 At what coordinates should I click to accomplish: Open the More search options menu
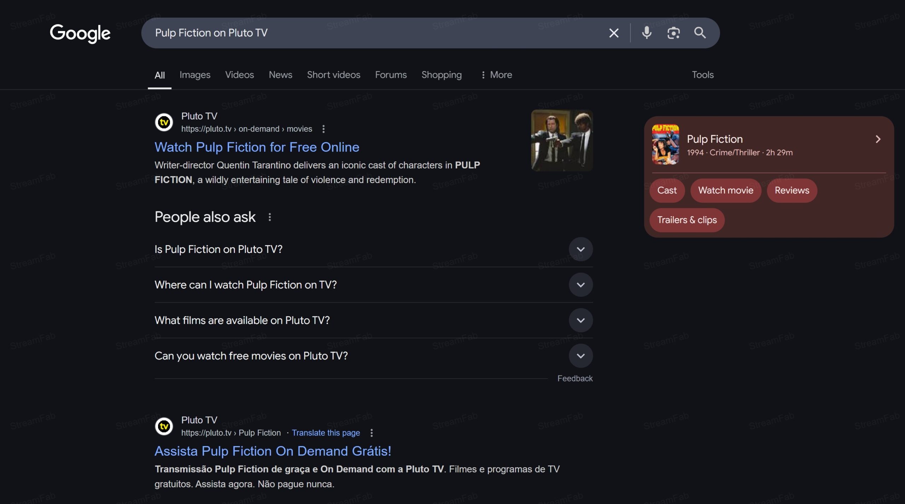click(x=496, y=75)
